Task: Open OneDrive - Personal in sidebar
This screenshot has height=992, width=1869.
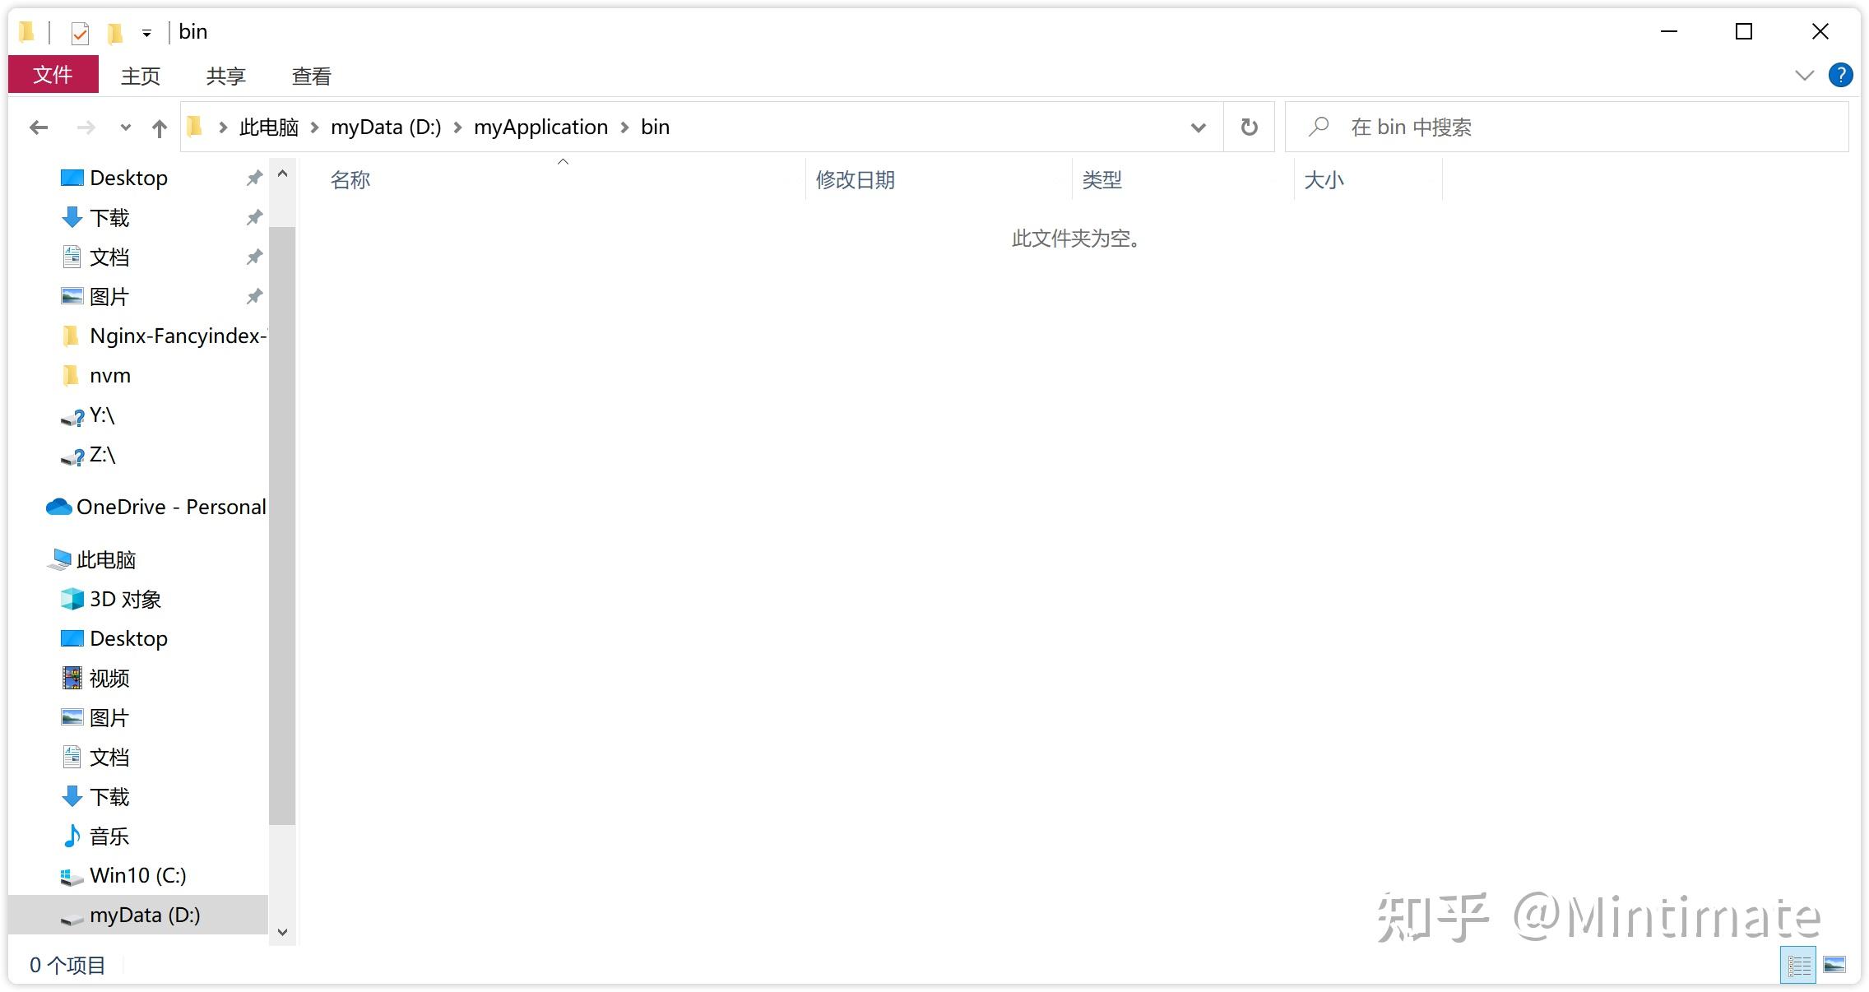Action: pos(170,507)
